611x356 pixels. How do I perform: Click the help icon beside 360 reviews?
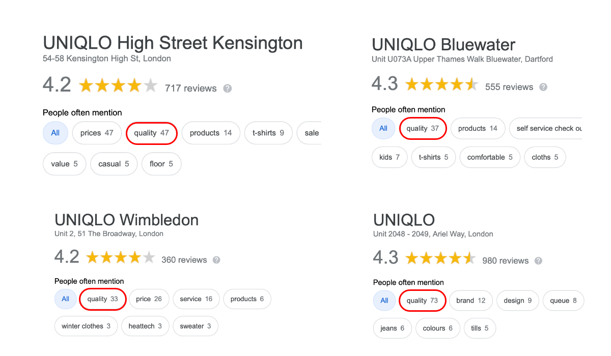(216, 260)
